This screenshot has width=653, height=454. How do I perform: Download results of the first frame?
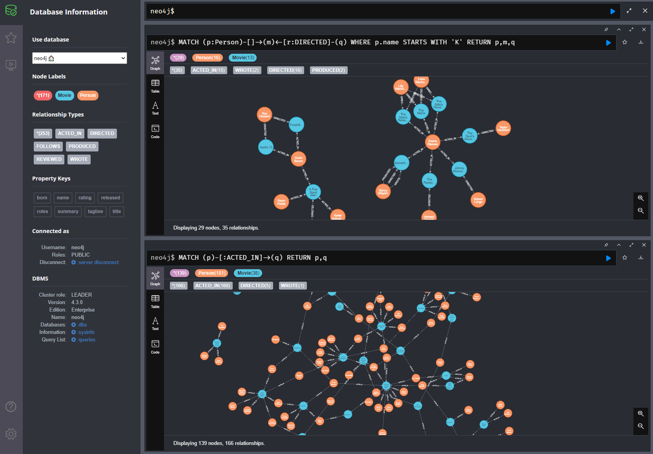coord(641,42)
